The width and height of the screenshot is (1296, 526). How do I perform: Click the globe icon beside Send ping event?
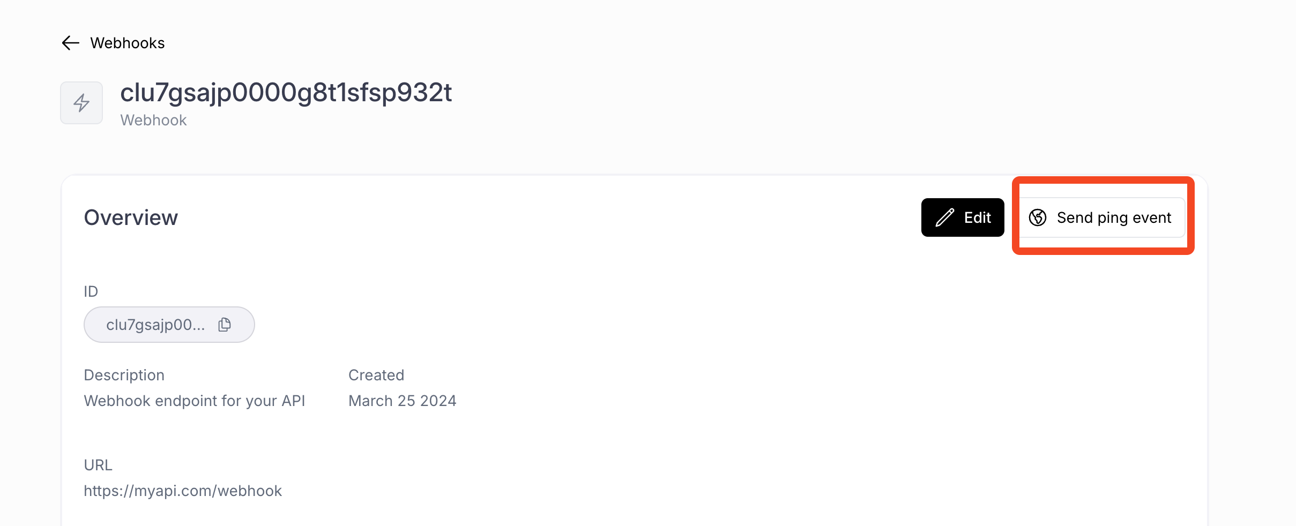[x=1037, y=217]
